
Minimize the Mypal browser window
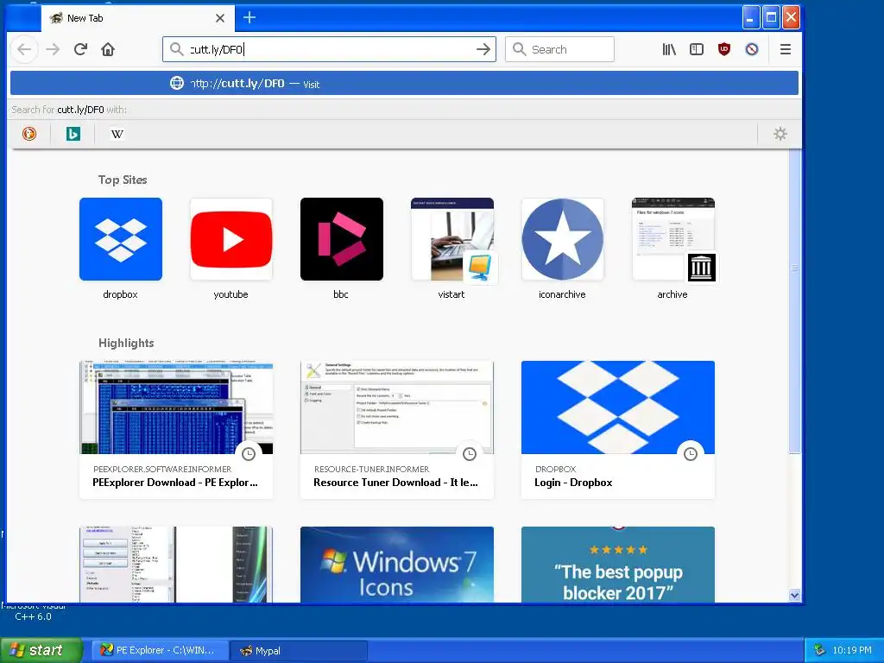pos(750,17)
